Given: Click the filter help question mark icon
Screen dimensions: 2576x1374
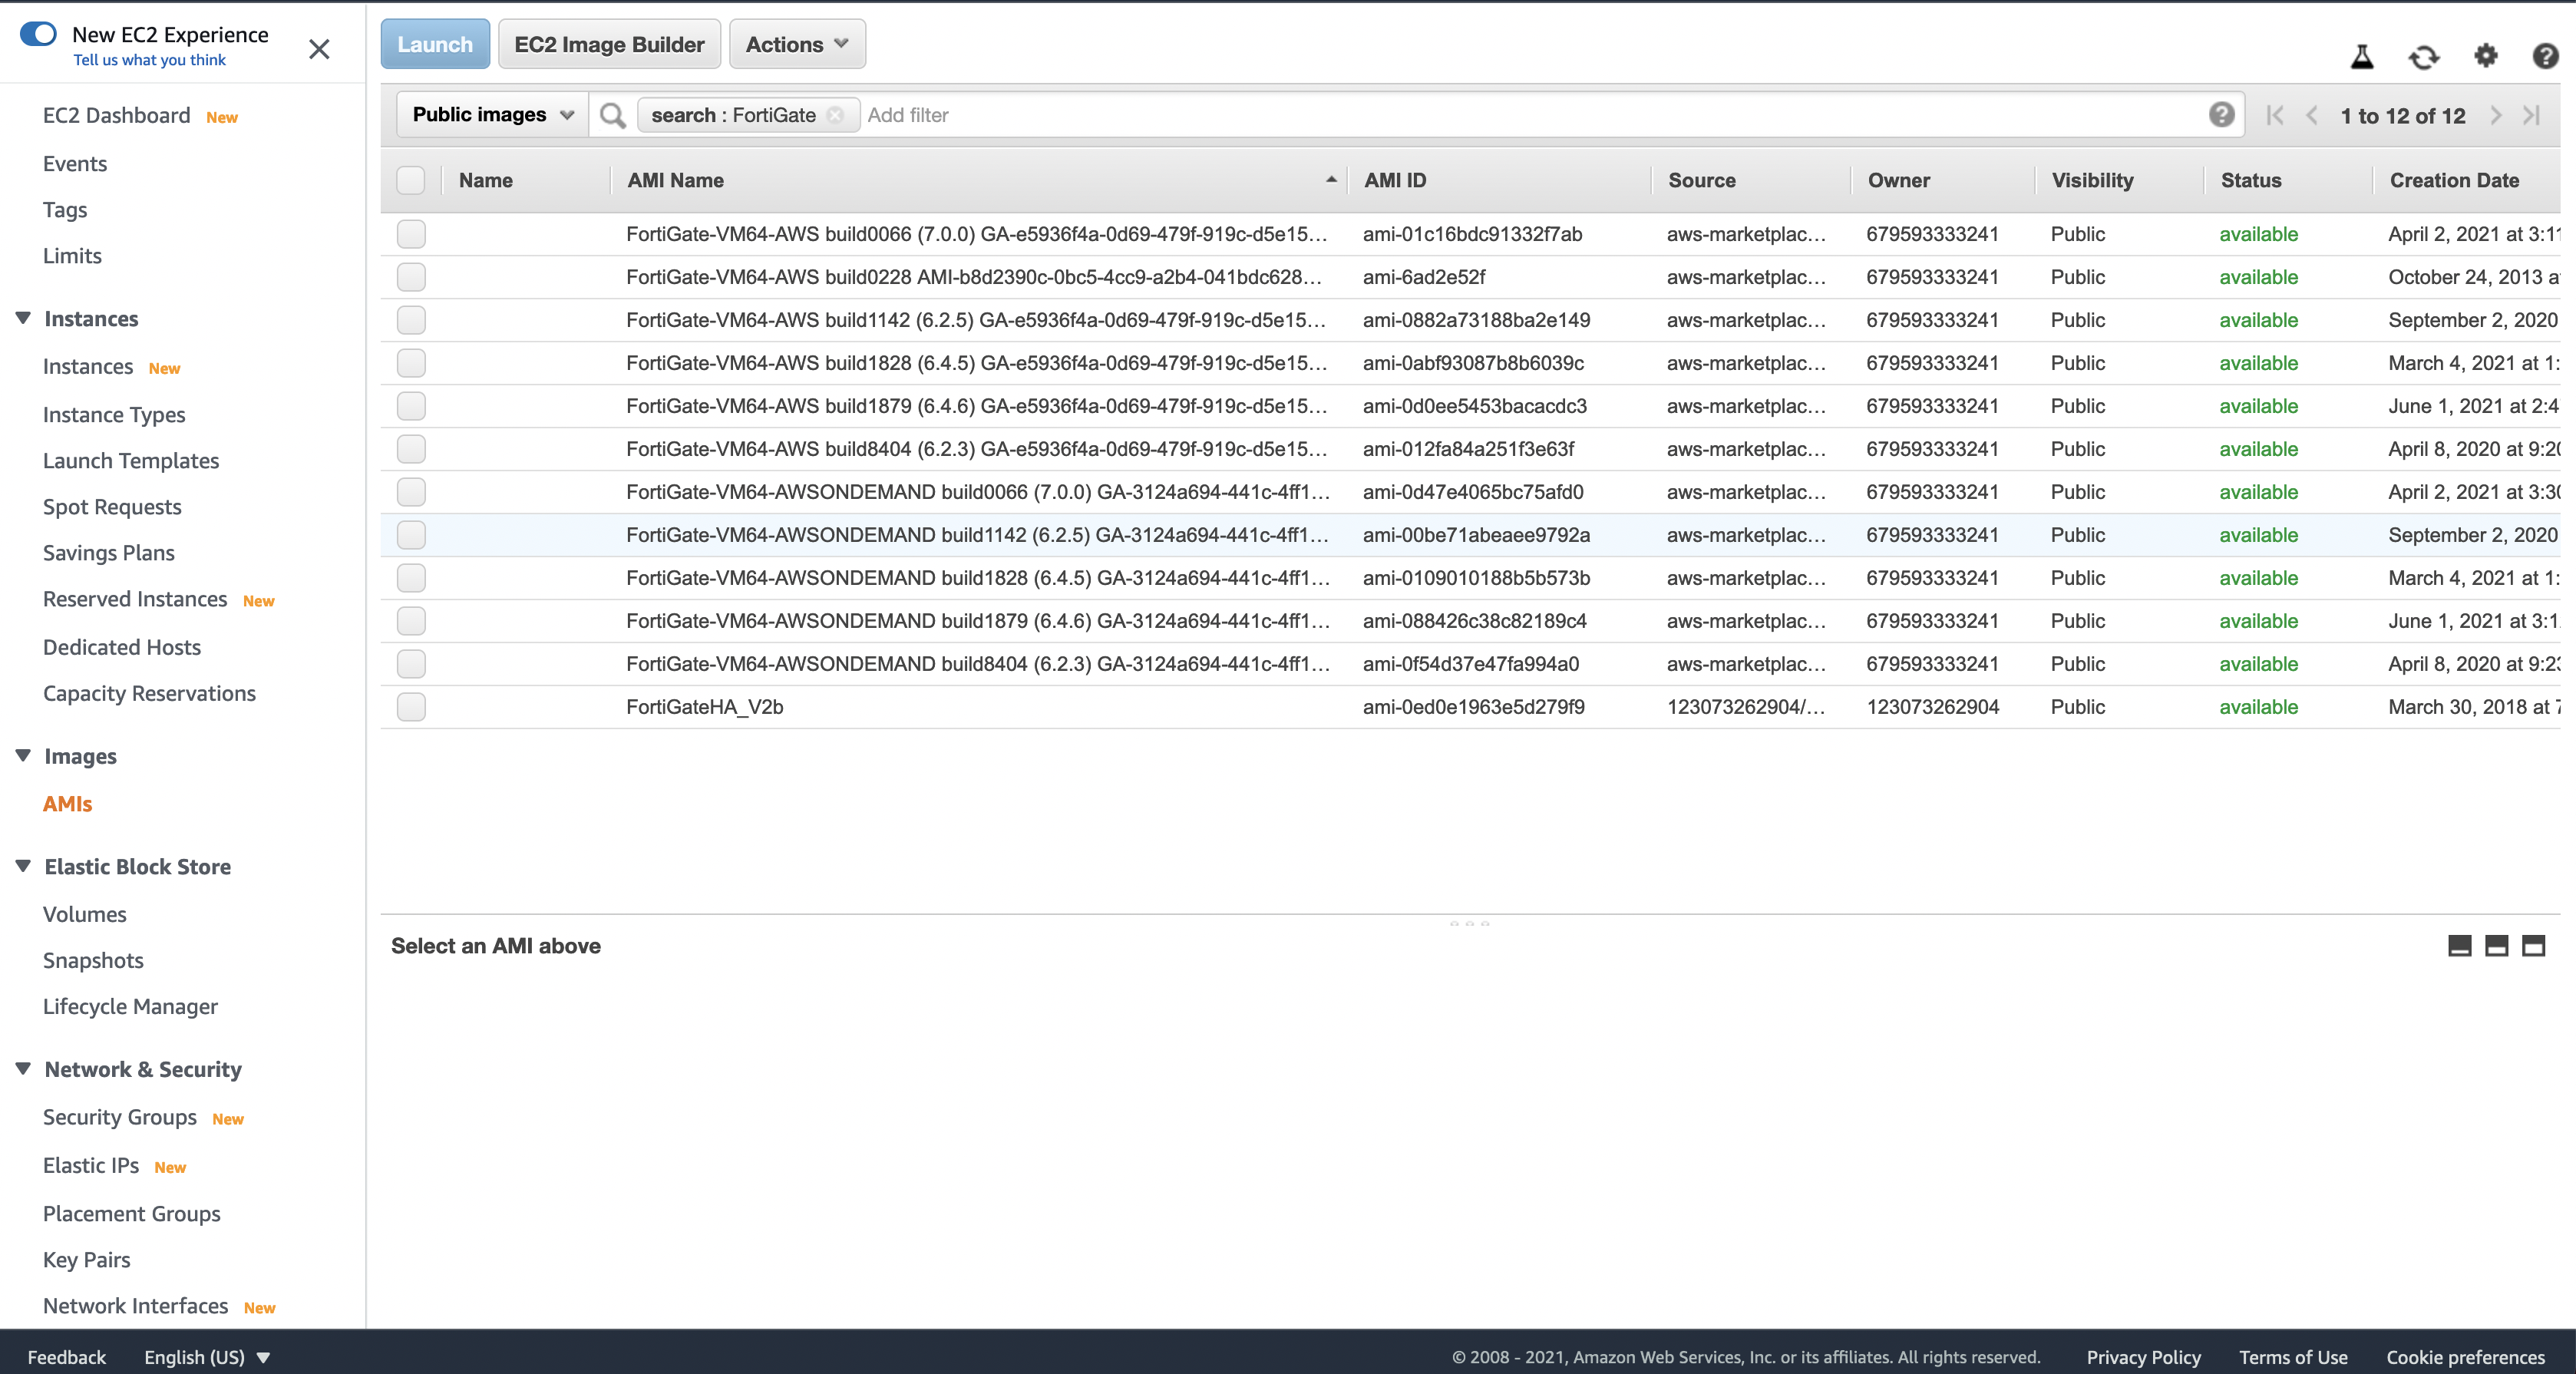Looking at the screenshot, I should [2221, 115].
